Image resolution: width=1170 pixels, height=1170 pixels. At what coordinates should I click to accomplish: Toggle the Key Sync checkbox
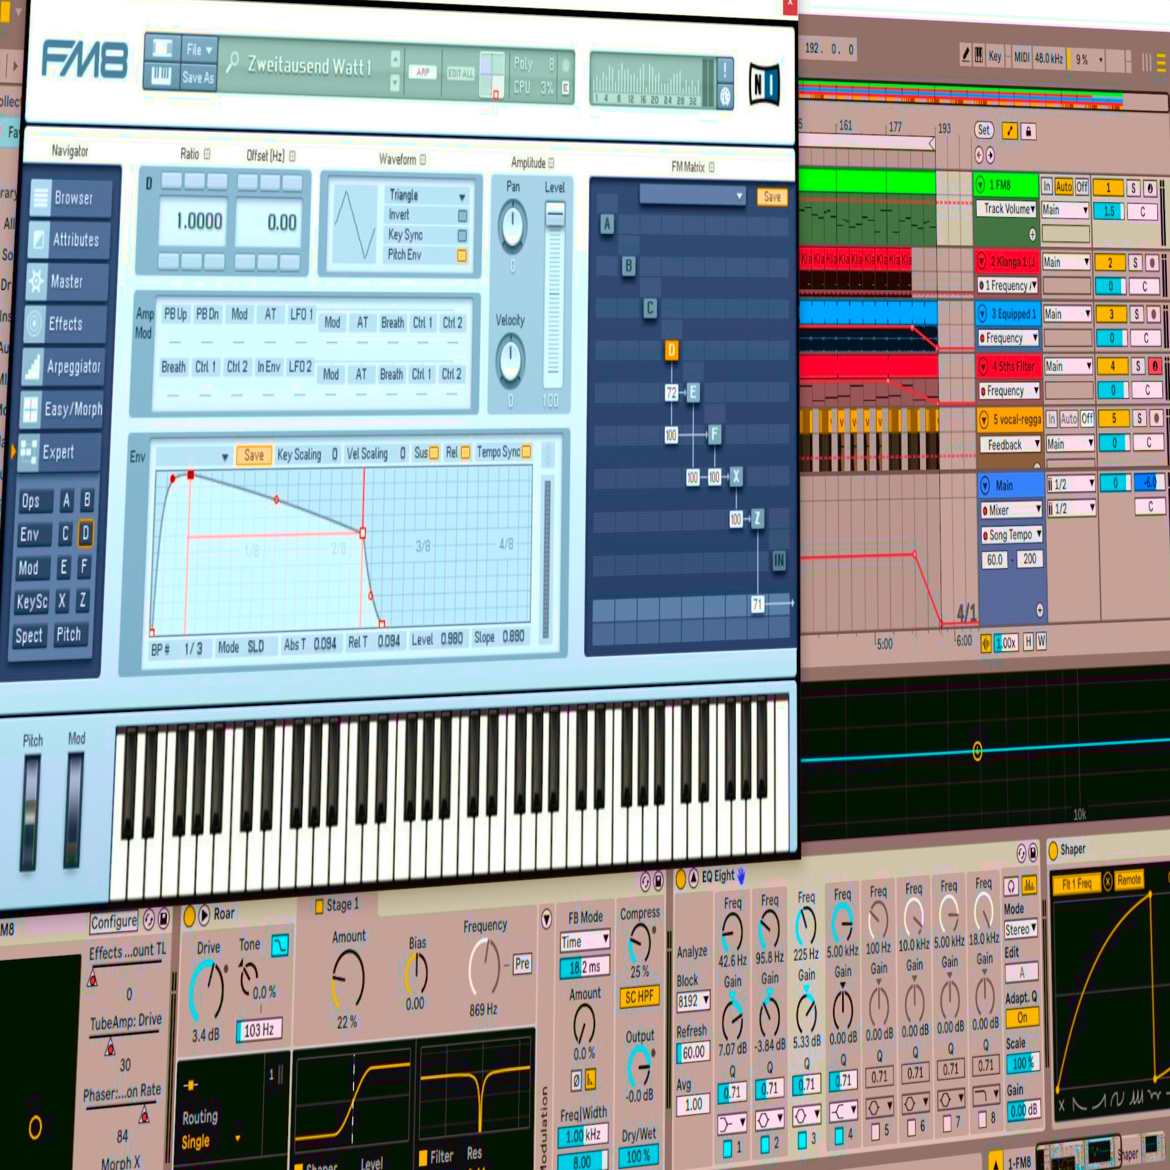coord(462,235)
